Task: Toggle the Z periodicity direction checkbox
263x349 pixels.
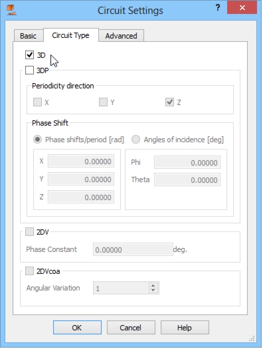Action: pos(169,102)
